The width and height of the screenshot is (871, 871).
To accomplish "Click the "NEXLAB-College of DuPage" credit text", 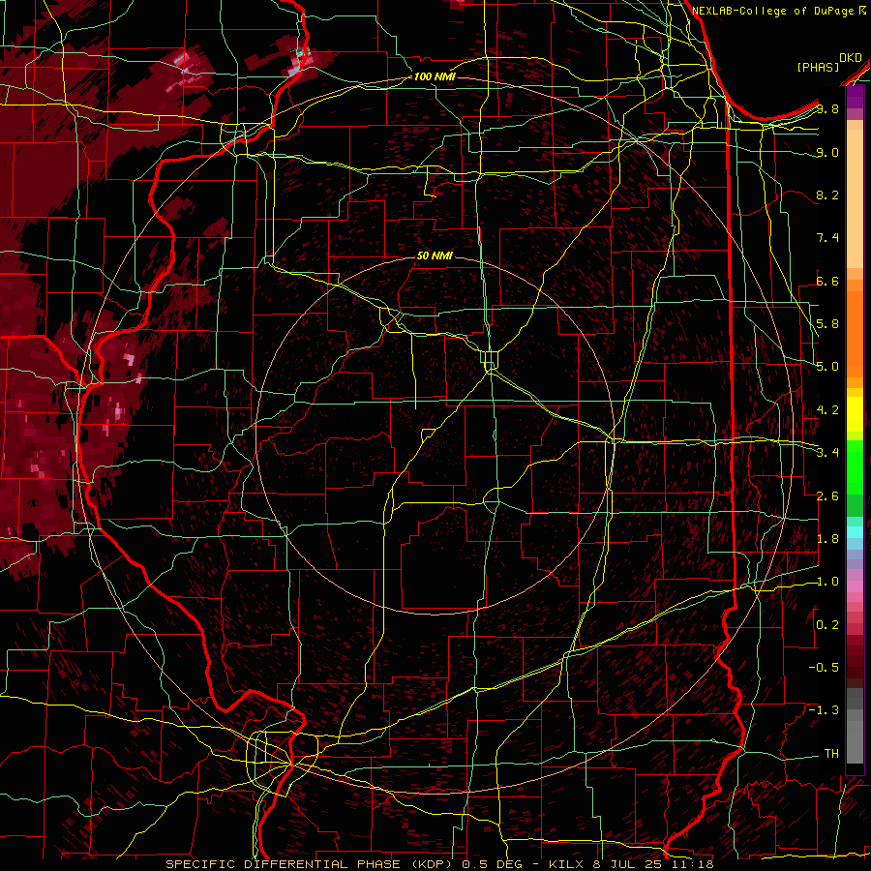I will point(774,11).
